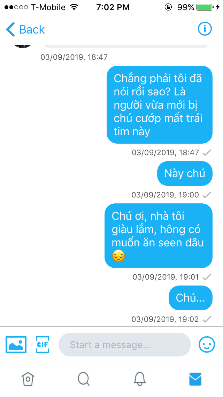Tap the Back button
Screen dimensions: 223x397
(25, 29)
